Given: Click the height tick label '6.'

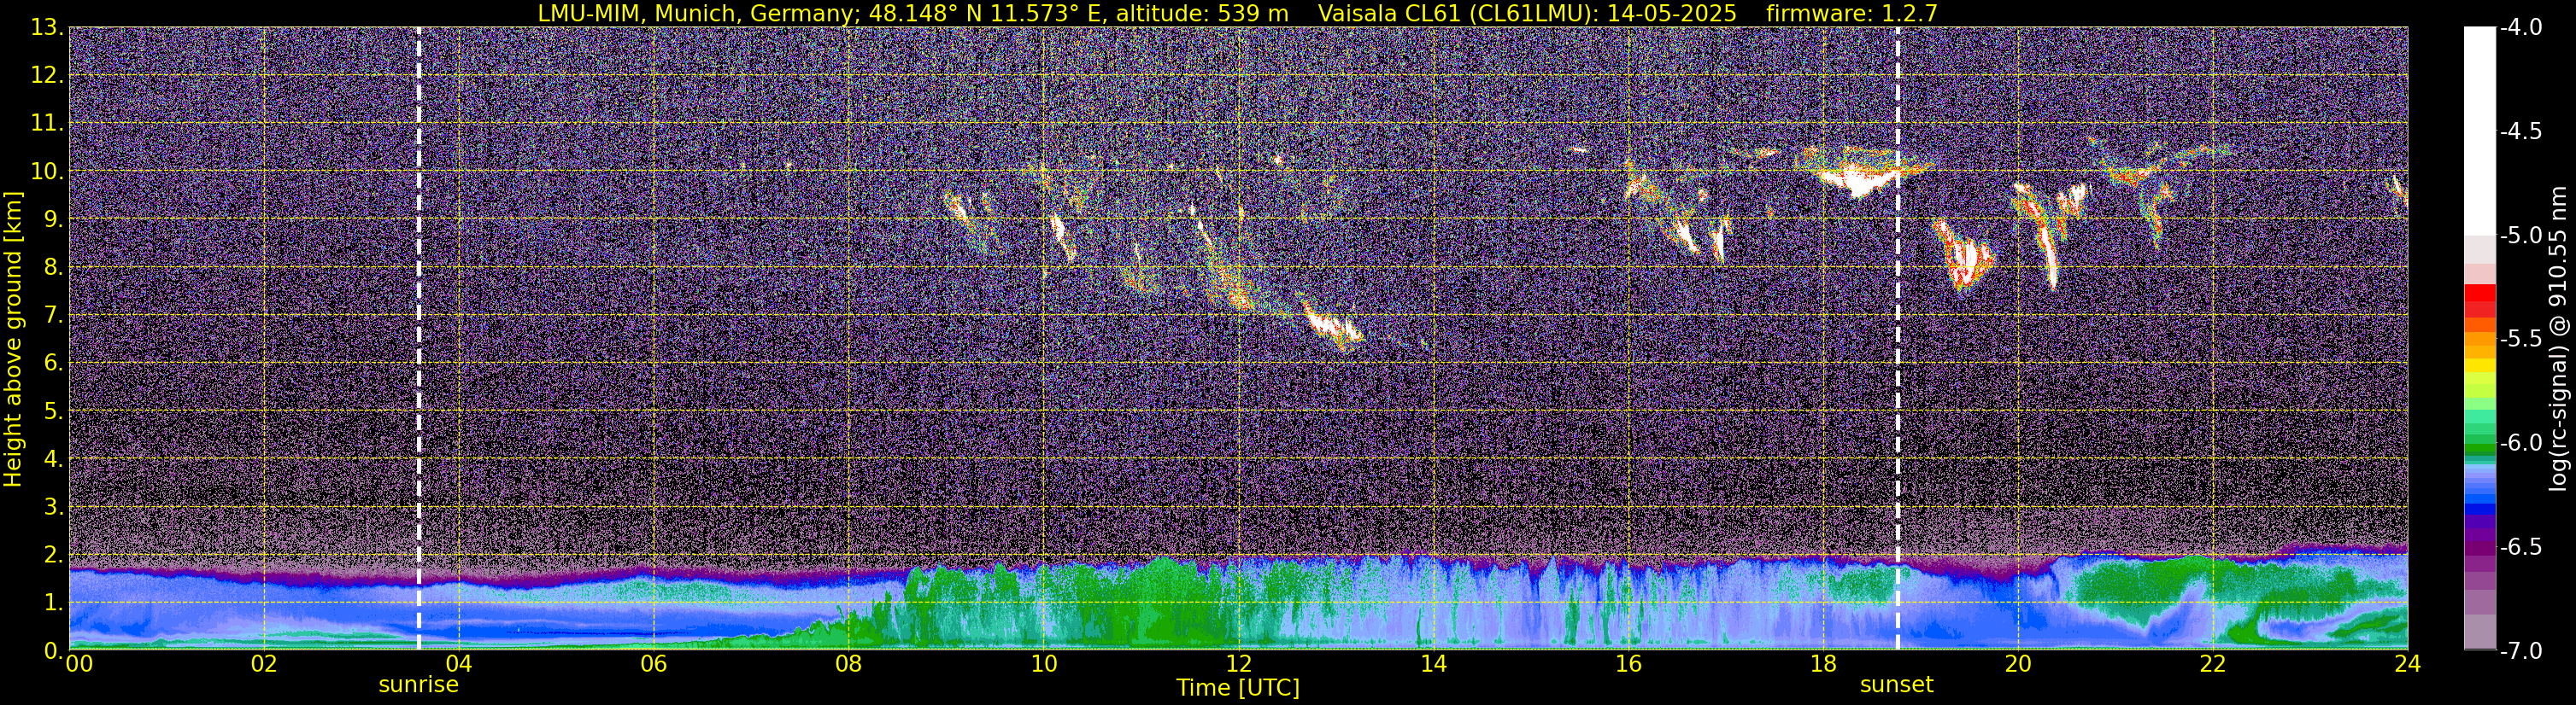Looking at the screenshot, I should click(x=54, y=364).
